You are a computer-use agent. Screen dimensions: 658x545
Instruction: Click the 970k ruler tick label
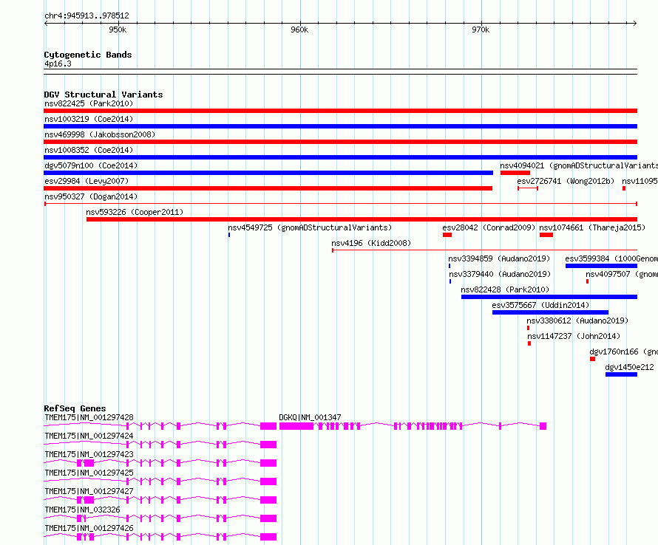[x=481, y=30]
